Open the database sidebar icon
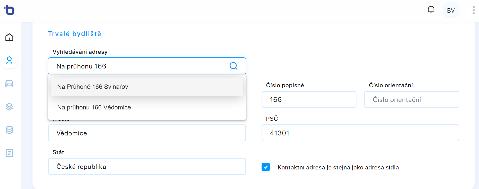Screen dimensions: 479x189 [x=9, y=130]
